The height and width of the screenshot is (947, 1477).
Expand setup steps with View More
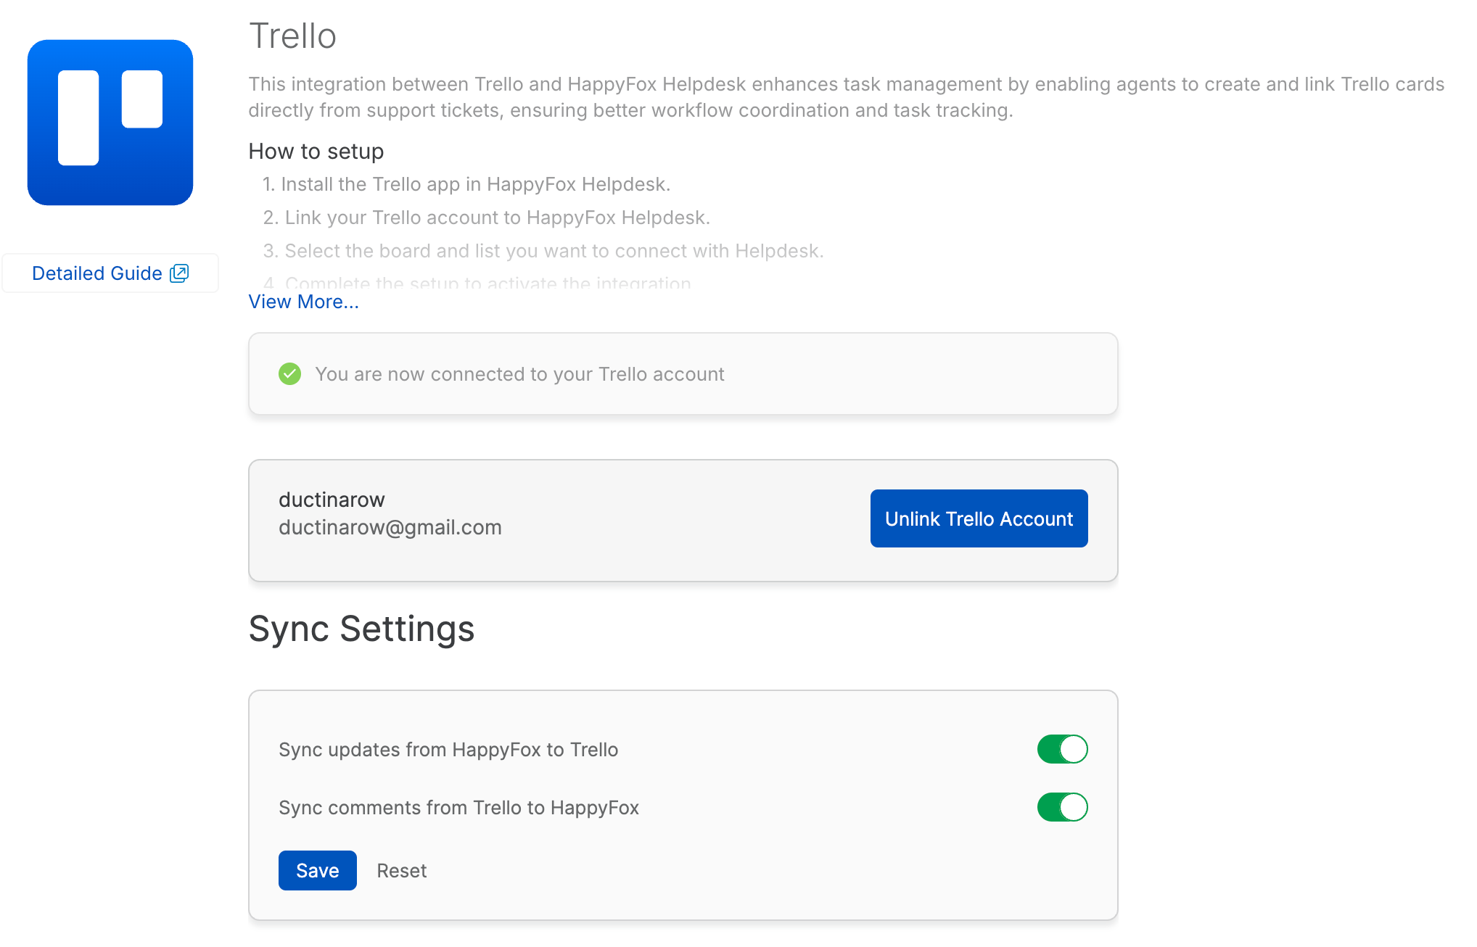point(303,302)
